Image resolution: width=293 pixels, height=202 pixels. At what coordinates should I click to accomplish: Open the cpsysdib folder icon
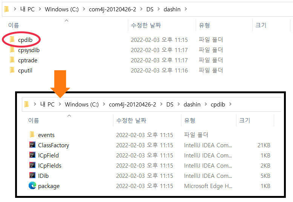(x=12, y=50)
